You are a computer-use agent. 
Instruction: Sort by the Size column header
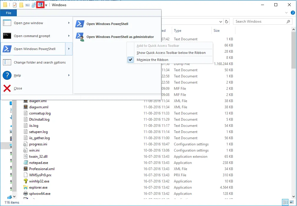(223, 30)
